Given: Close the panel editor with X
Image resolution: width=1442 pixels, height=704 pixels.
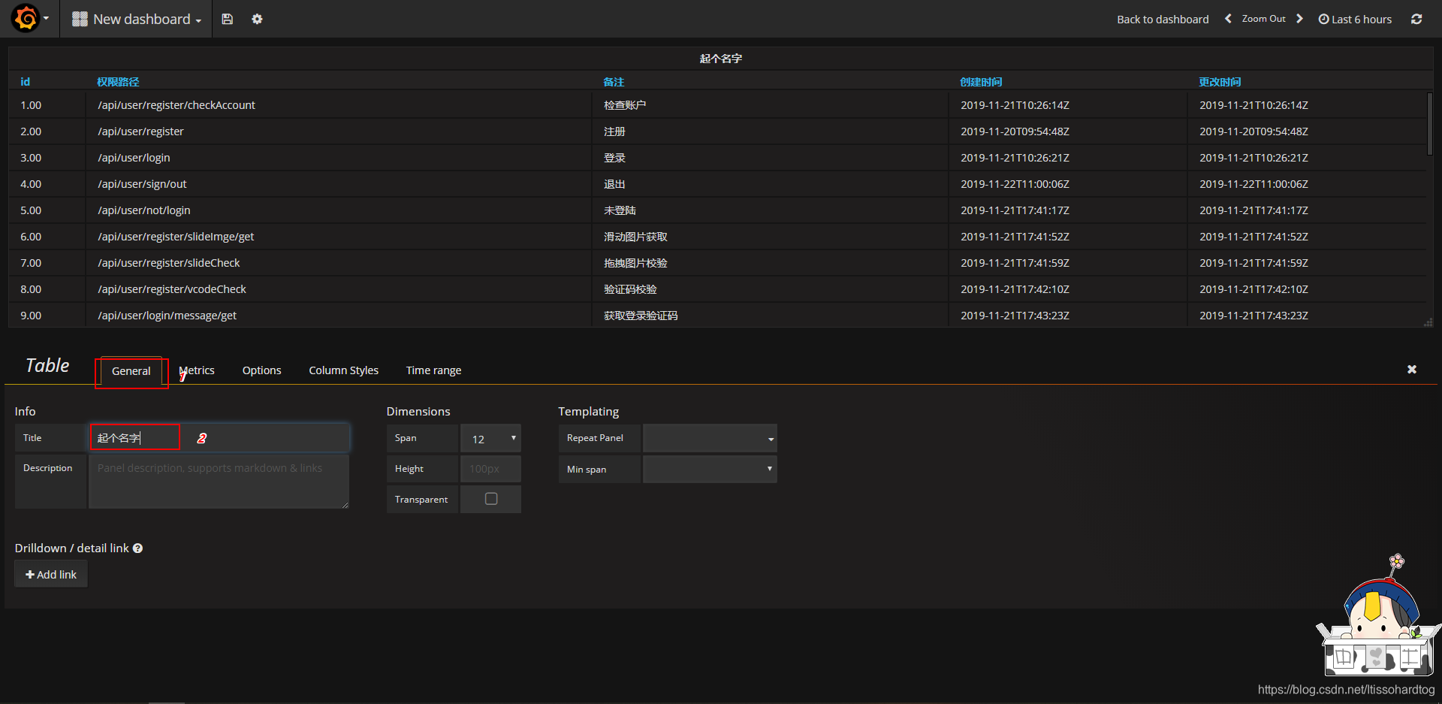Looking at the screenshot, I should (x=1412, y=369).
